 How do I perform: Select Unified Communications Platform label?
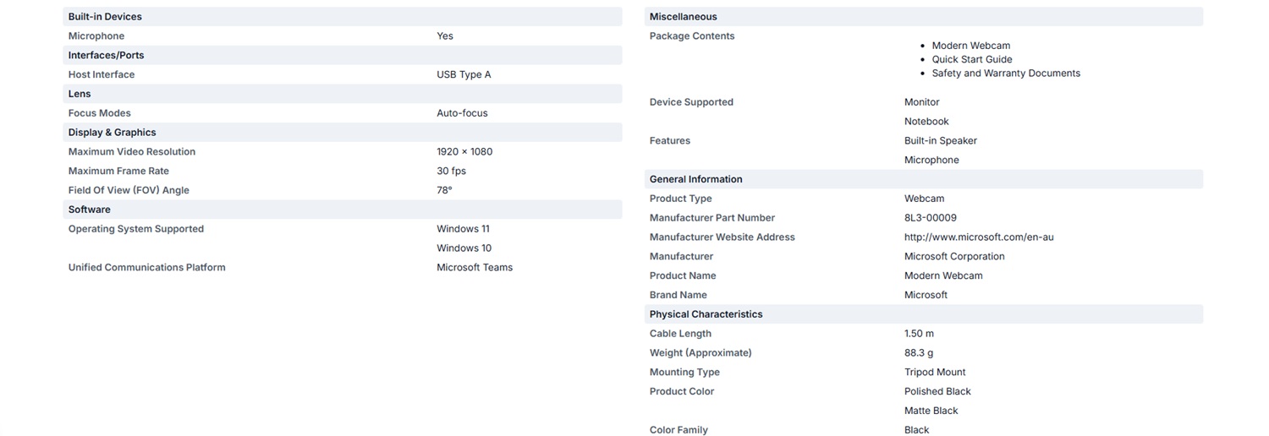tap(147, 268)
